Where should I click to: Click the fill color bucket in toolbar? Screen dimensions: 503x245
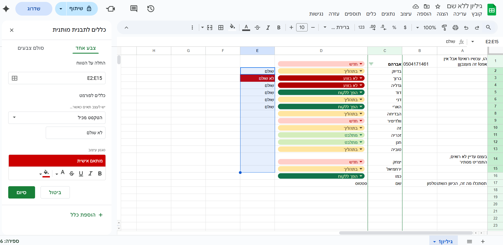(x=232, y=27)
